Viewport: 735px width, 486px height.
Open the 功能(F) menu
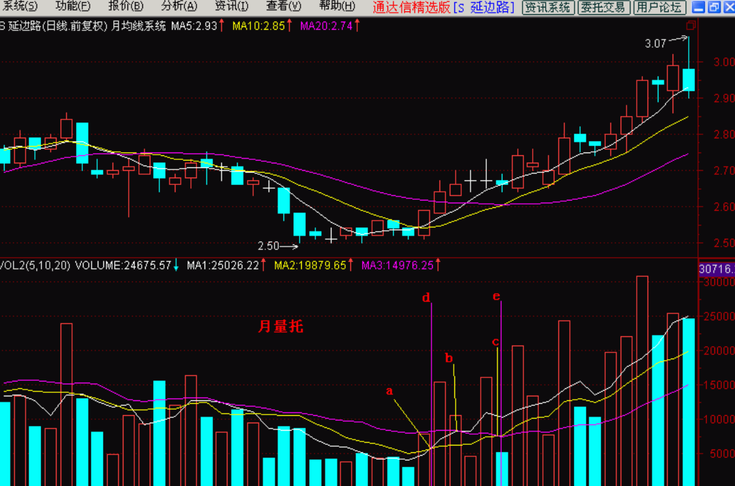coord(73,7)
